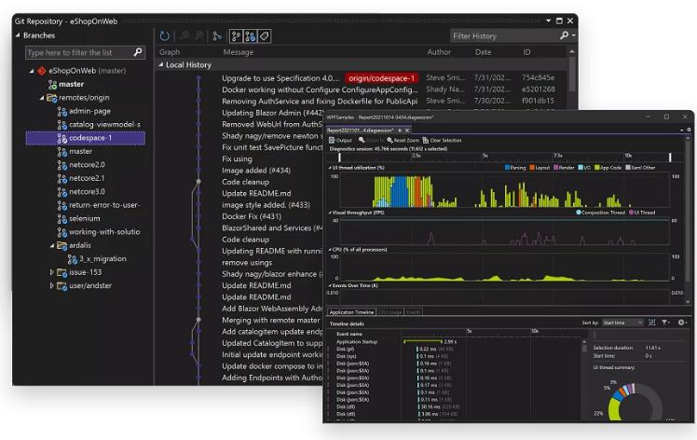This screenshot has height=440, width=697.
Task: Click the working-with-solutio branch icon
Action: 61,232
